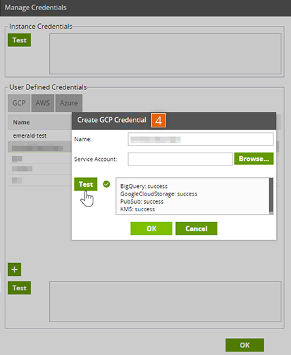The image size is (291, 355).
Task: Confirm Create GCP Credential with OK
Action: tap(151, 228)
